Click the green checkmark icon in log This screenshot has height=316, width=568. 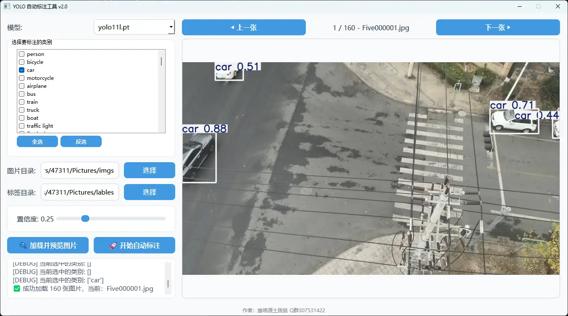17,289
